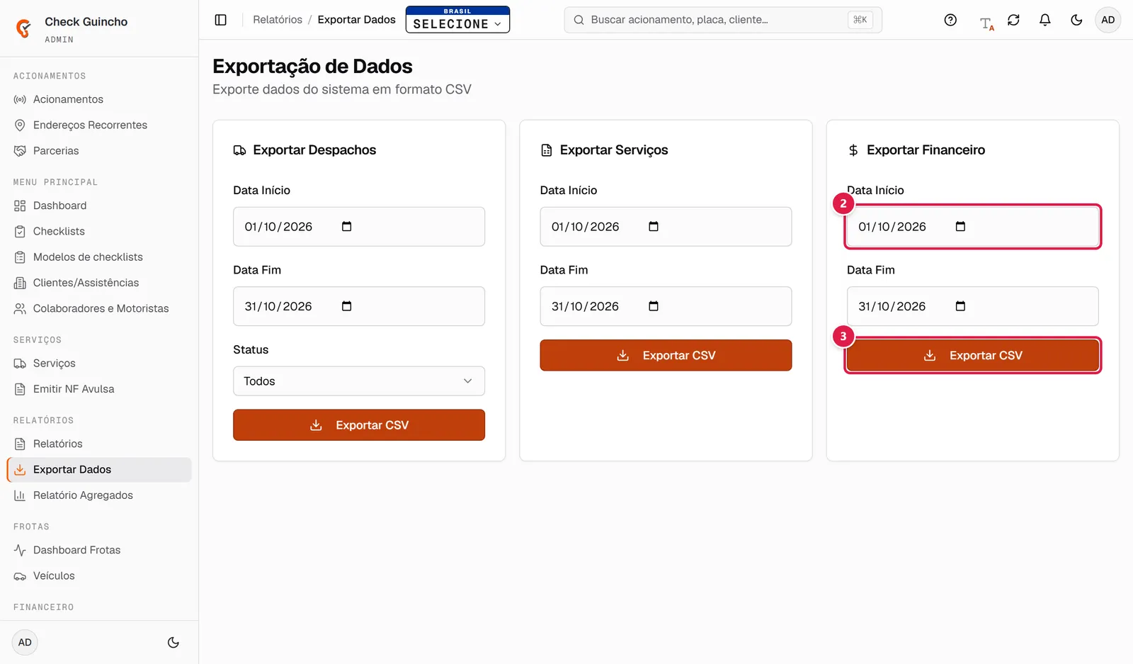Open calendar picker for Serviços Data Fim

(x=654, y=306)
